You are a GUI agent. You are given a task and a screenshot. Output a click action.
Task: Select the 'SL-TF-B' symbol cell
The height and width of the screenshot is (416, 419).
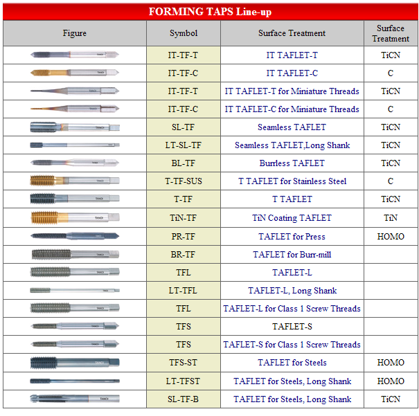184,399
